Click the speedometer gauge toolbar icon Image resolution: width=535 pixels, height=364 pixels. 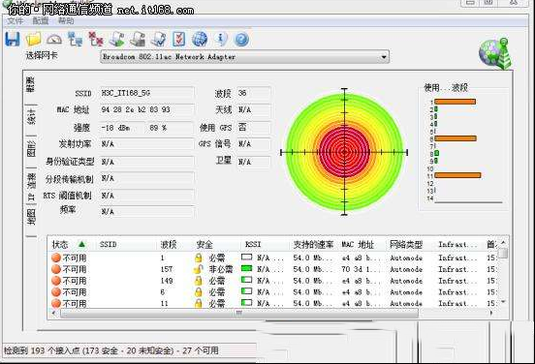(x=54, y=39)
